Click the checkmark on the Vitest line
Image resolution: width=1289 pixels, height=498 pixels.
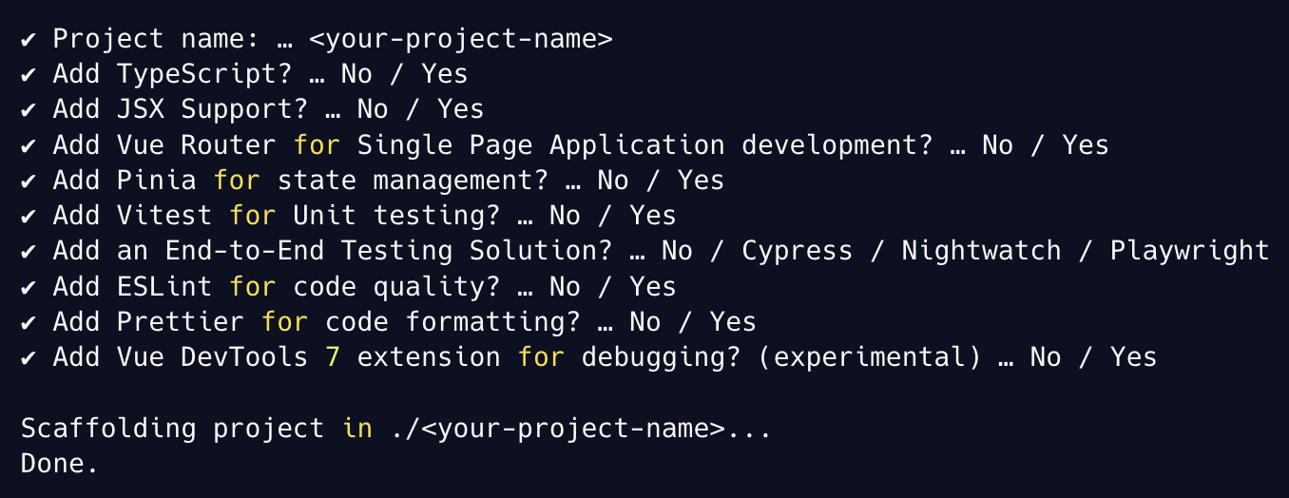(29, 216)
